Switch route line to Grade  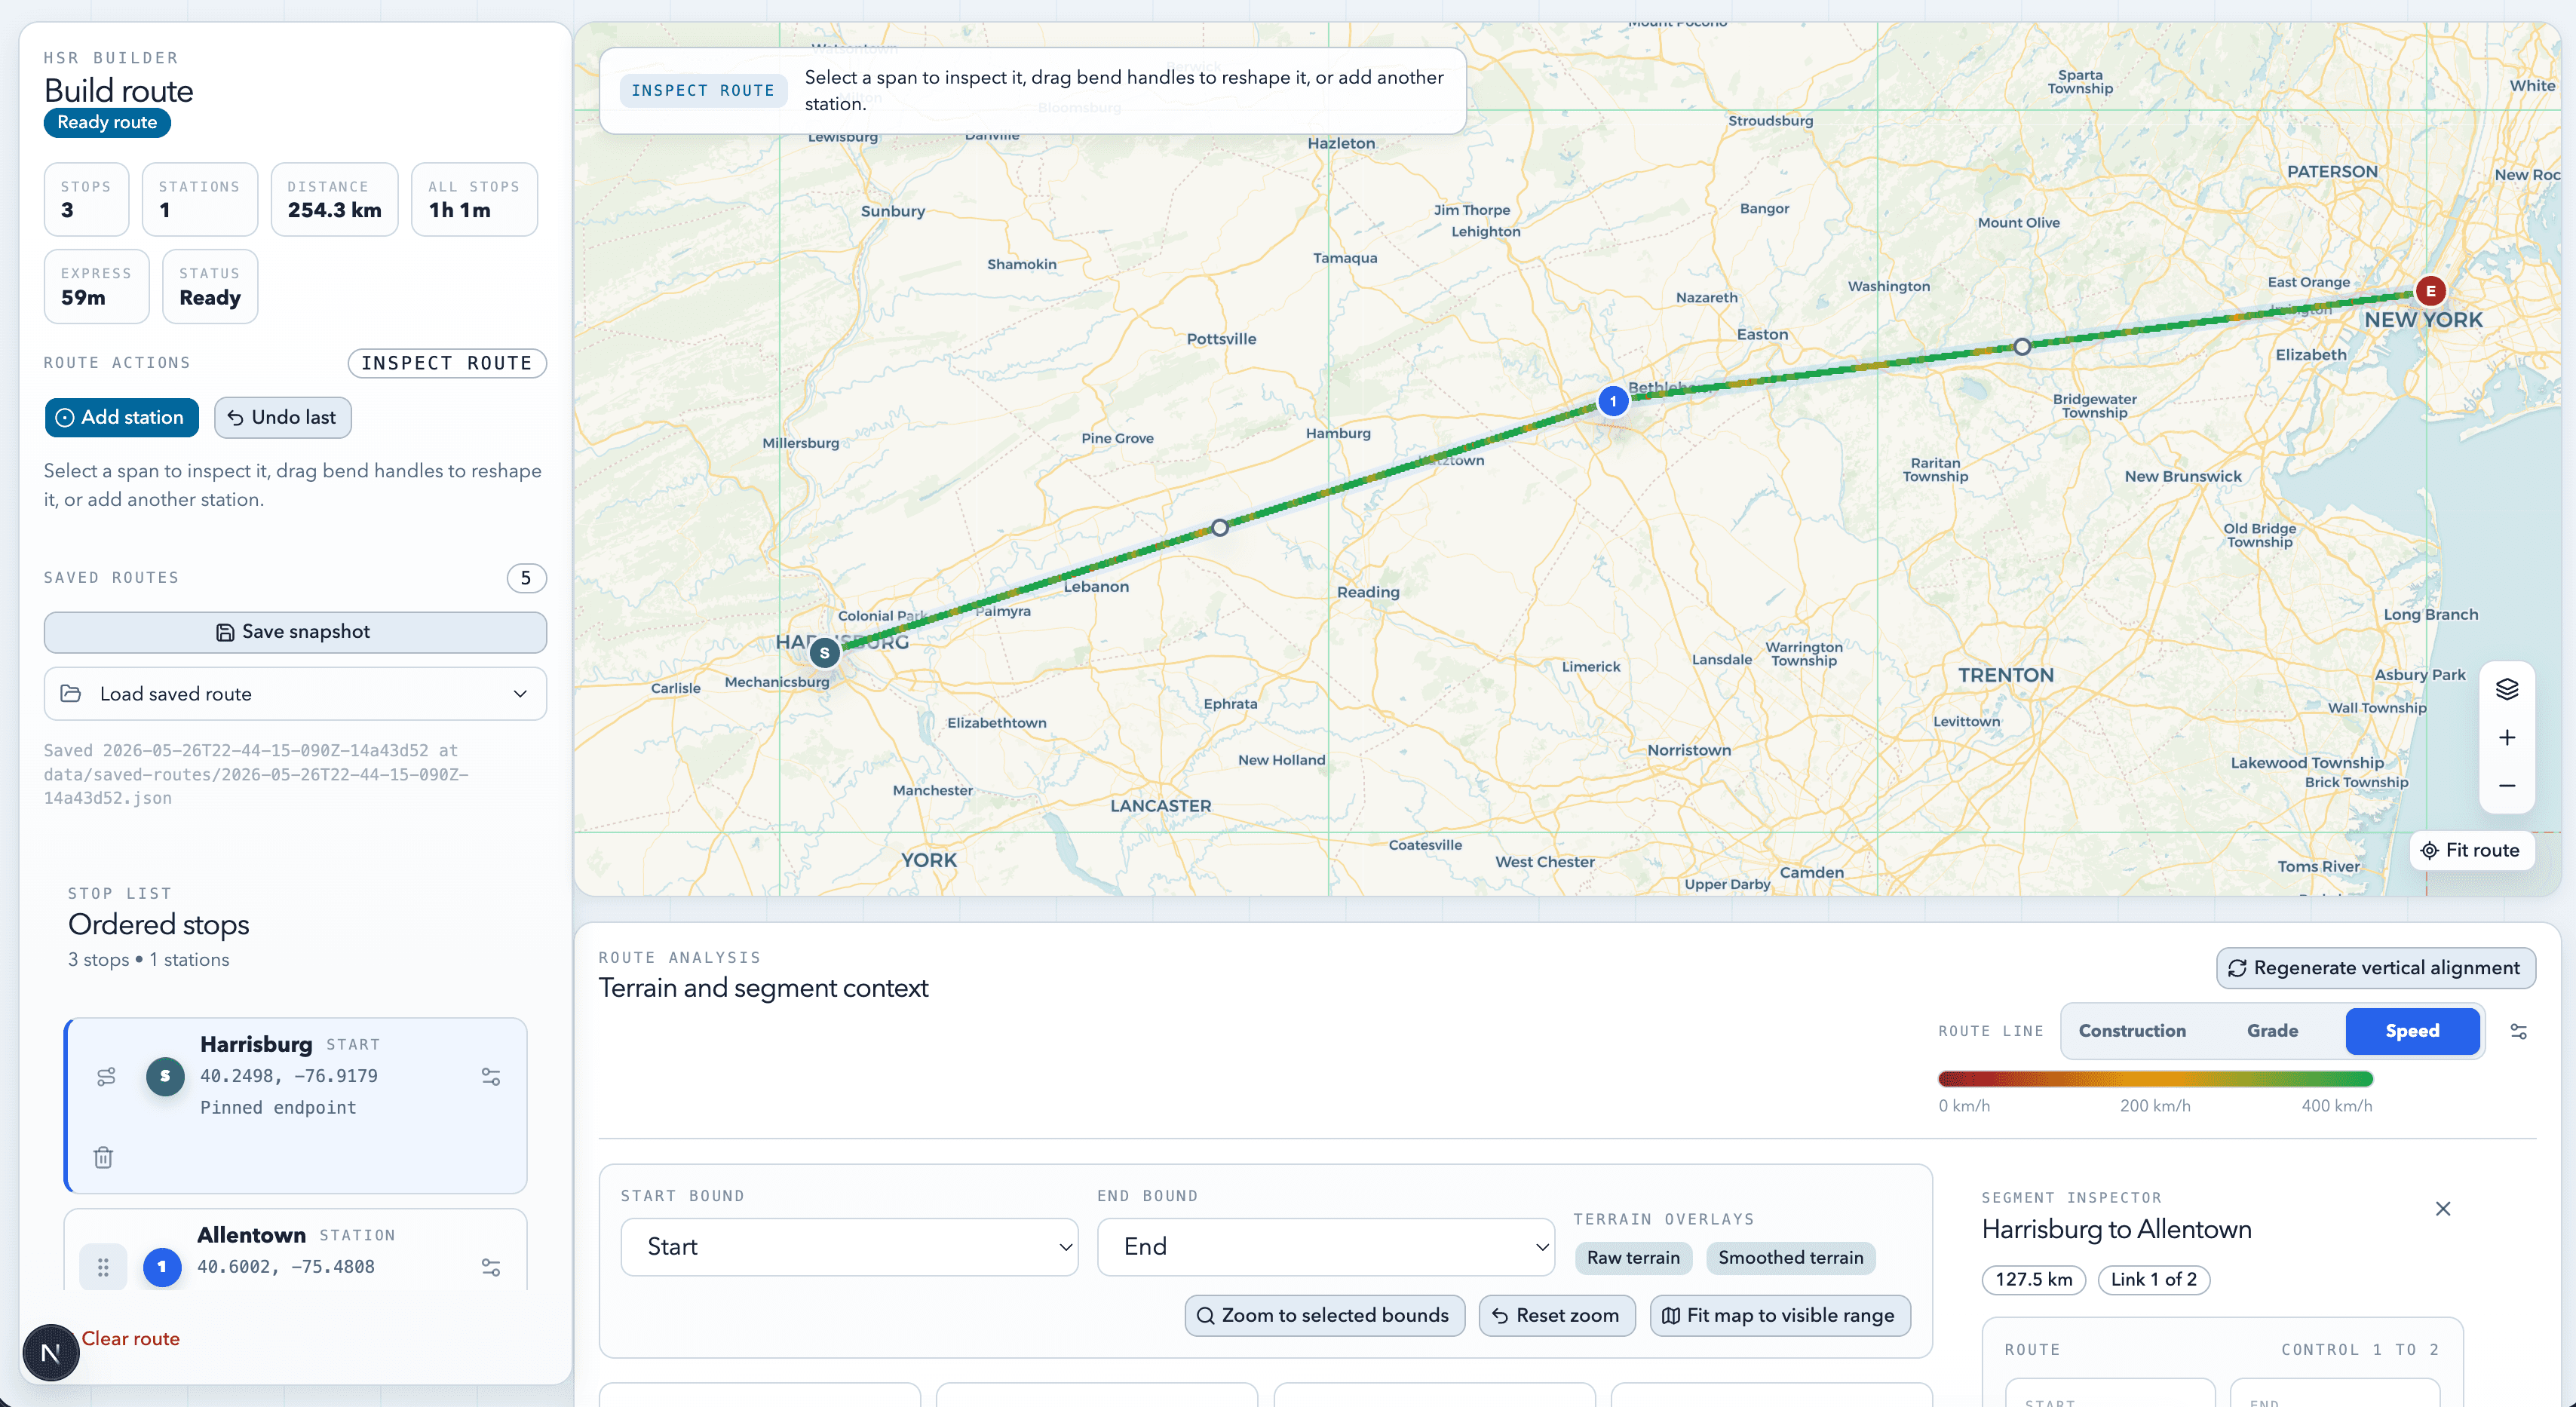click(x=2272, y=1031)
